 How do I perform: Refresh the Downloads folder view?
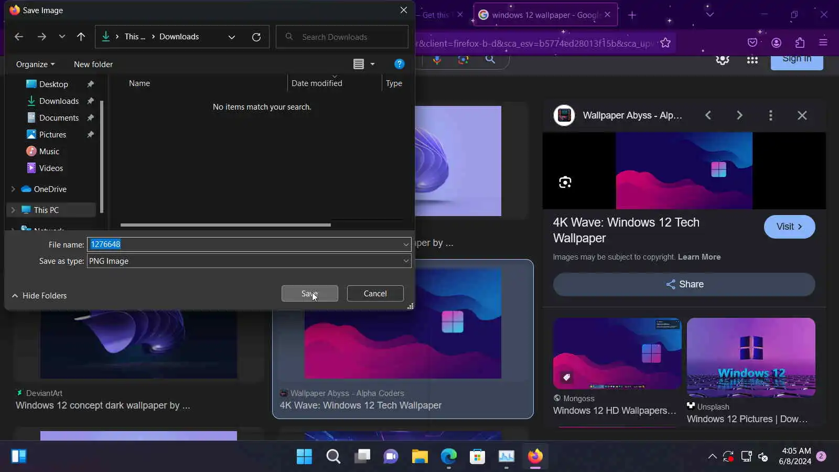(x=256, y=37)
